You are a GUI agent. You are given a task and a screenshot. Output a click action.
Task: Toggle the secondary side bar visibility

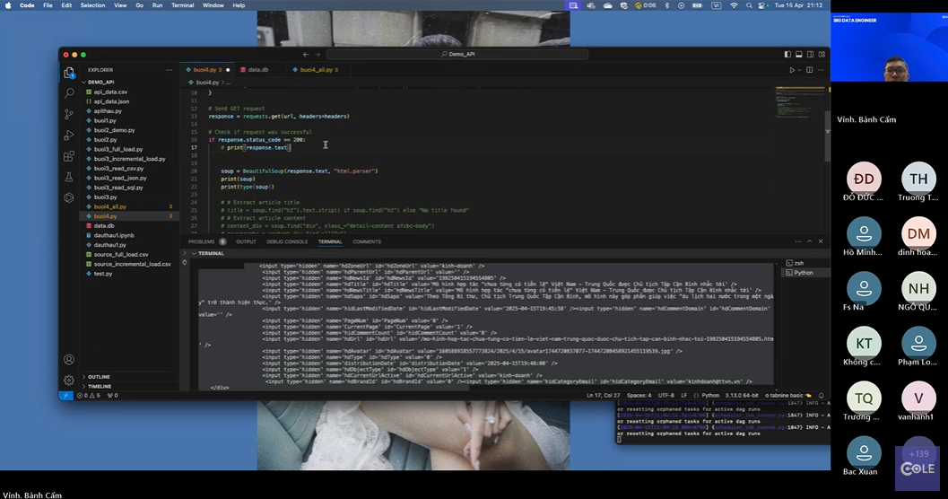810,55
